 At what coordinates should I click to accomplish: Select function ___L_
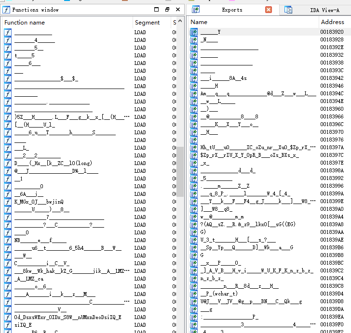point(22,148)
